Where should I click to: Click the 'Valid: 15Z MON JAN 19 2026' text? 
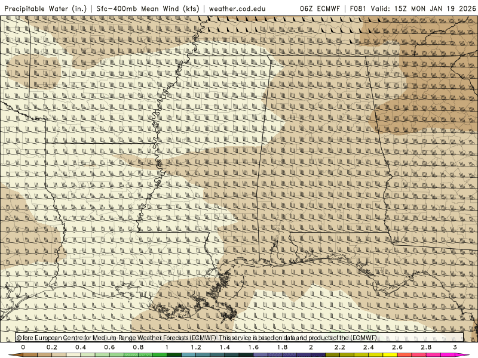[424, 9]
